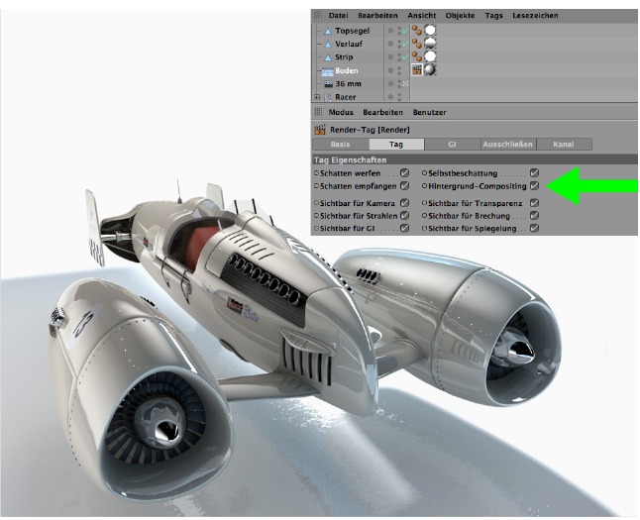Select Boden grey material tag

point(430,69)
